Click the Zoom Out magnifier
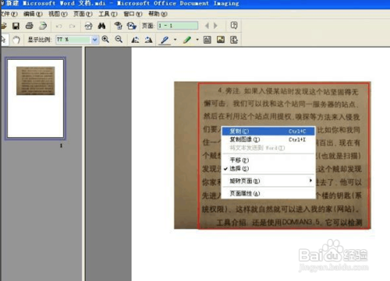Image resolution: width=390 pixels, height=281 pixels. click(119, 40)
